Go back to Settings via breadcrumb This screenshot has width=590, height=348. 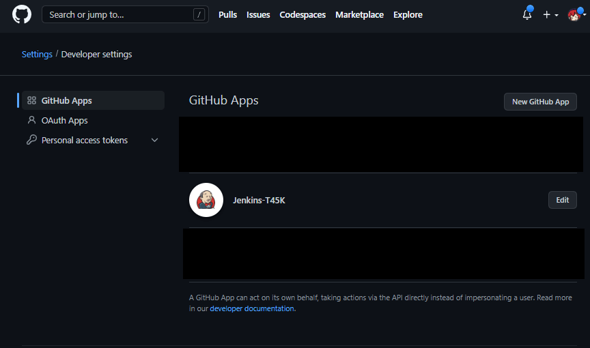point(37,54)
